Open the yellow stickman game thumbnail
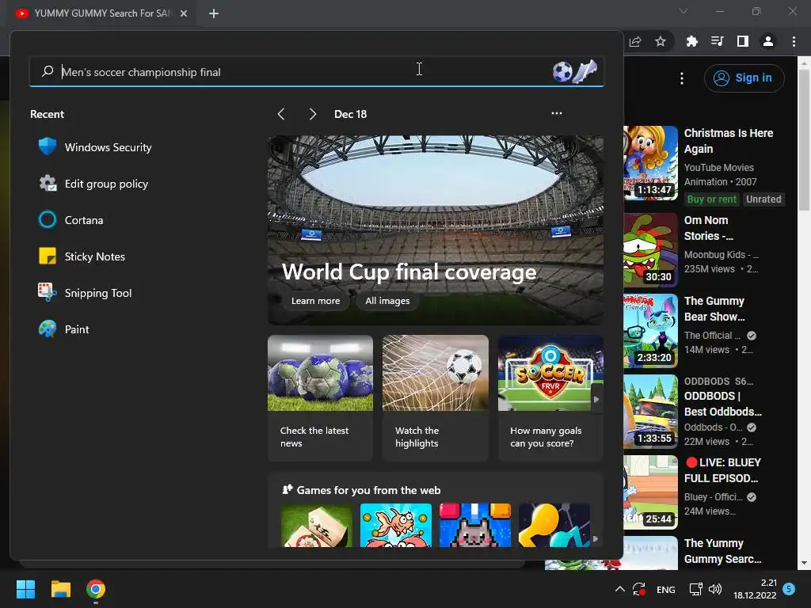The image size is (811, 608). click(554, 526)
